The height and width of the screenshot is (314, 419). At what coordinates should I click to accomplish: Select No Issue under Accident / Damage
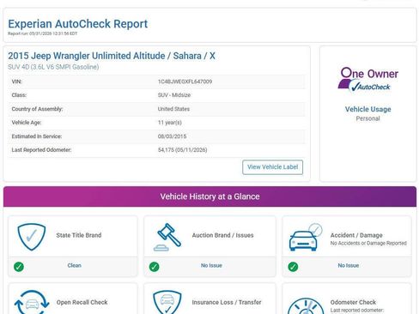349,265
